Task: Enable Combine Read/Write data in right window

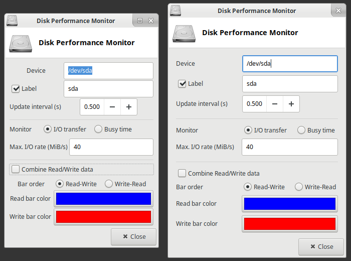Action: pos(182,173)
